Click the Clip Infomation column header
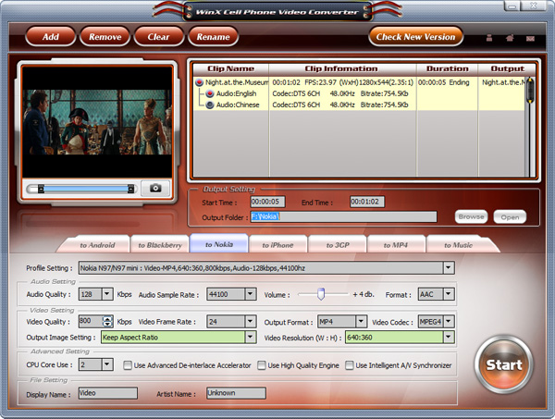 click(341, 68)
